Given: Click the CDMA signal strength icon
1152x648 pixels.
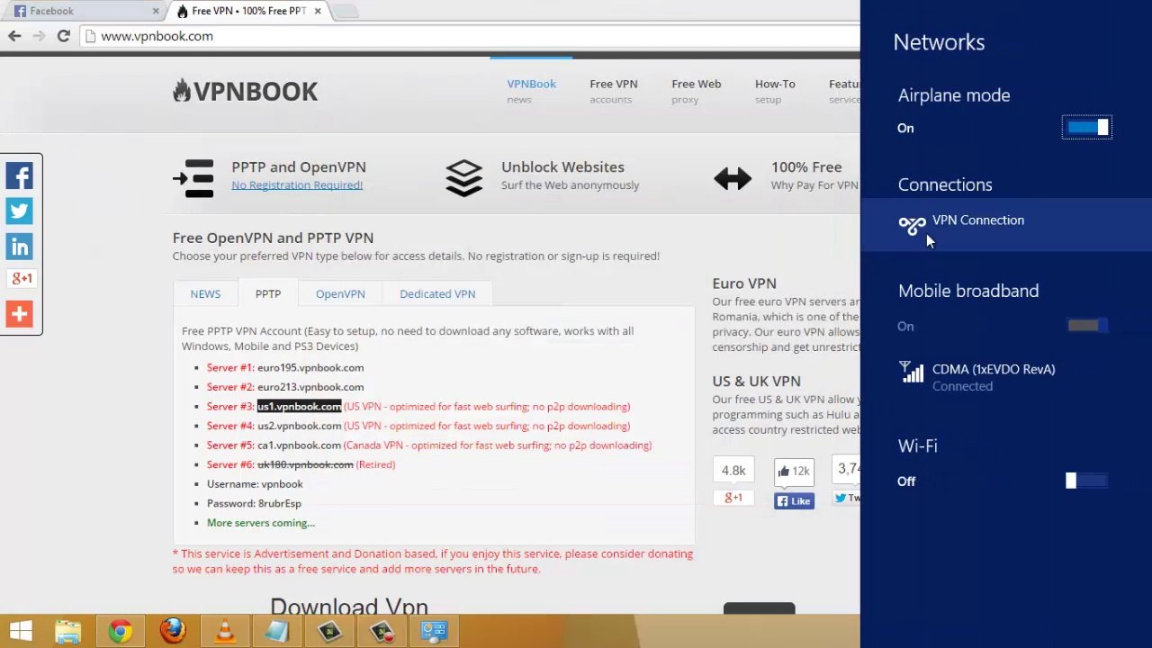Looking at the screenshot, I should coord(912,372).
